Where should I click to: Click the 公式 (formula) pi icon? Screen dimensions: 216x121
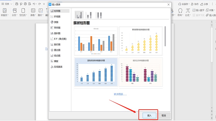coord(188,10)
